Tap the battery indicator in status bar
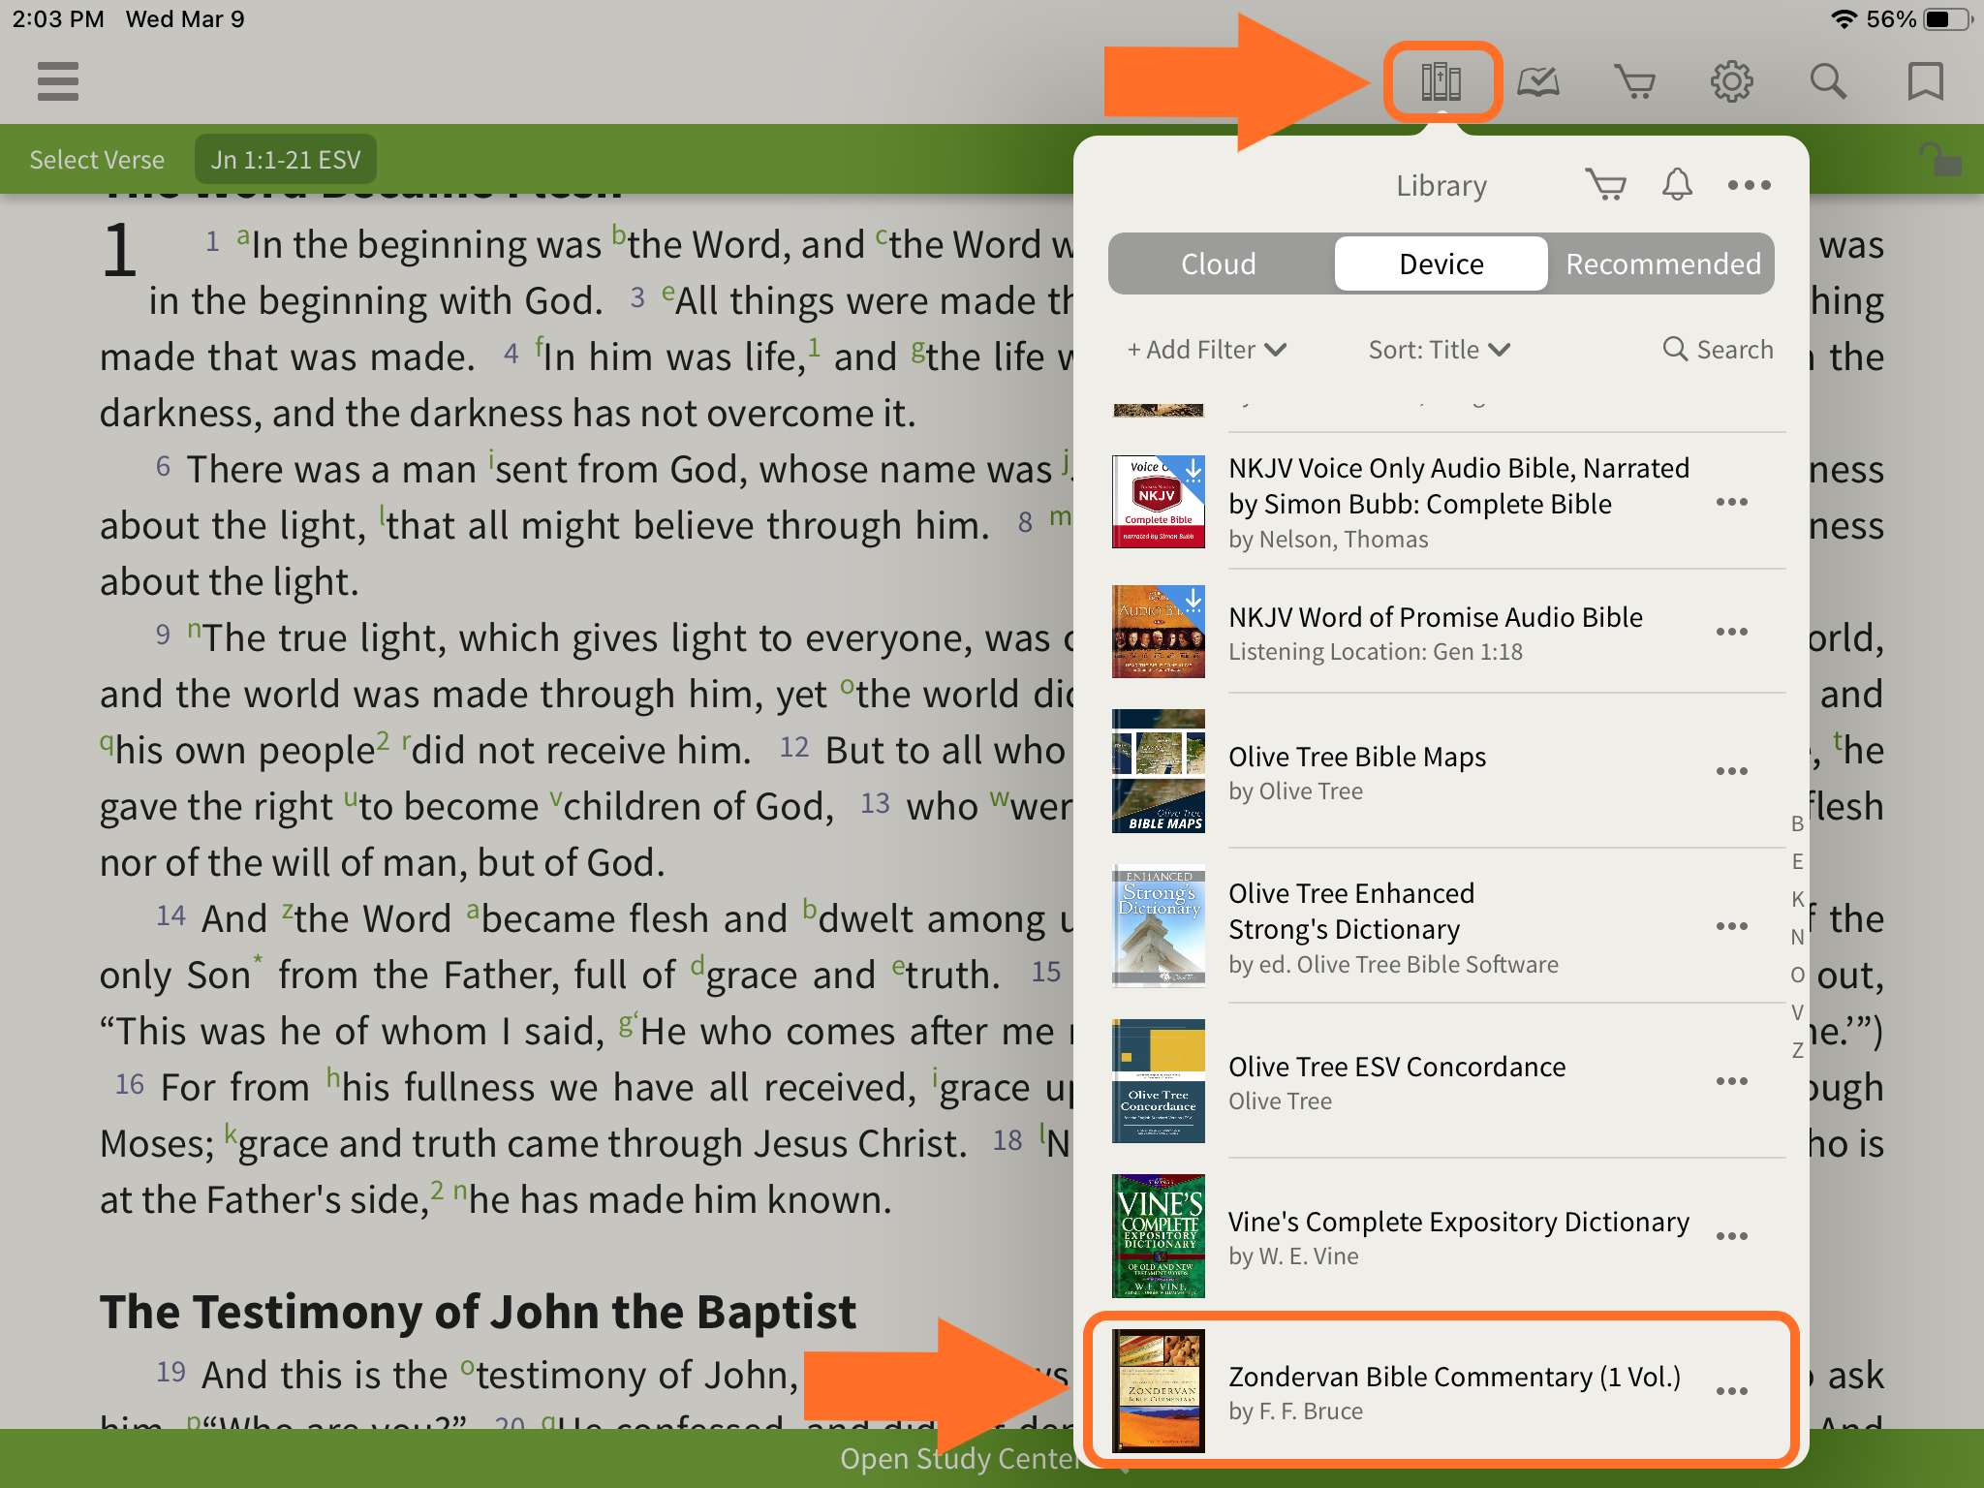The image size is (1984, 1488). point(1947,19)
